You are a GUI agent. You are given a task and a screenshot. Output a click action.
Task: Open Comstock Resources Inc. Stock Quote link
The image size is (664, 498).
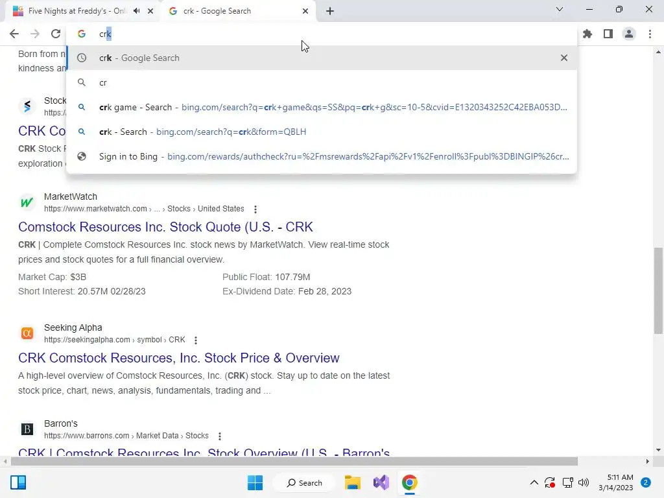pos(165,227)
